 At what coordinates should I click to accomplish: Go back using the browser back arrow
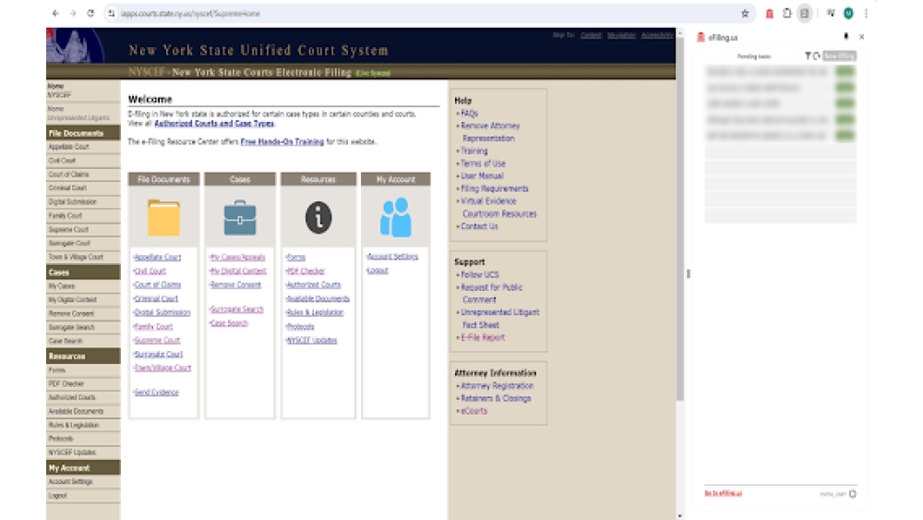point(55,13)
